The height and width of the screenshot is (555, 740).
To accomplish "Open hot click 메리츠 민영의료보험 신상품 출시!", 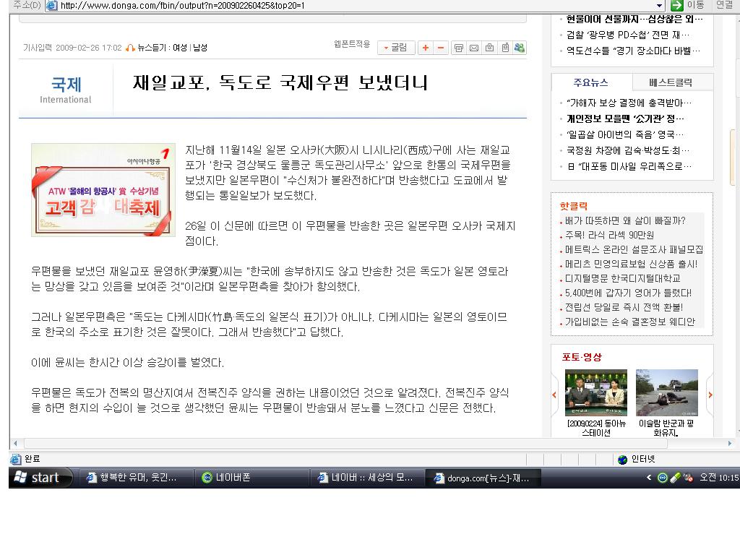I will tap(631, 264).
